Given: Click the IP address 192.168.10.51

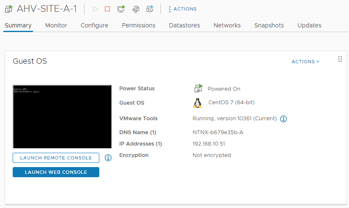Looking at the screenshot, I should [209, 144].
